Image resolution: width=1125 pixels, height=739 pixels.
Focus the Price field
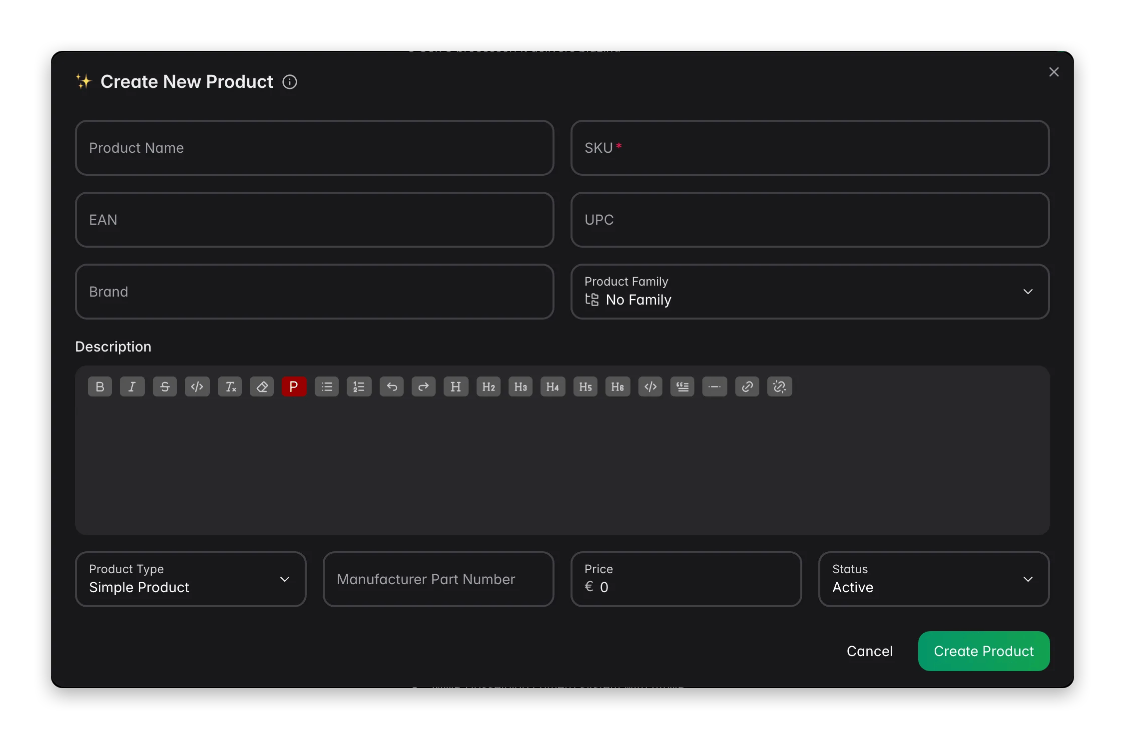[x=686, y=579]
